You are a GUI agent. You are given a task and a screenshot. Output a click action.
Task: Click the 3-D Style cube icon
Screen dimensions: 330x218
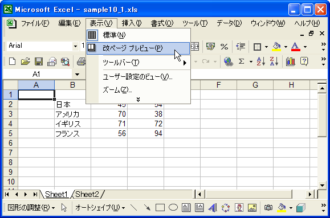coord(301,208)
